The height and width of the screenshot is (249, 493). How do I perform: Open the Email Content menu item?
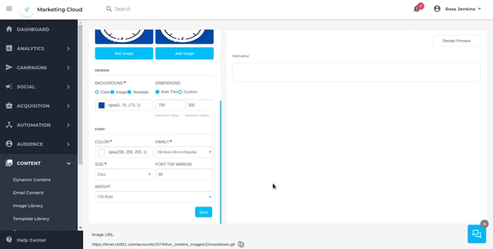[28, 193]
